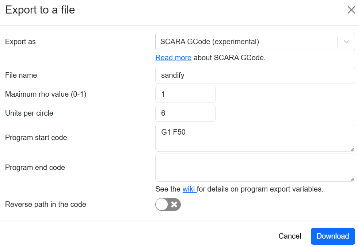
Task: Click the empty Program end code text area
Action: 255,167
